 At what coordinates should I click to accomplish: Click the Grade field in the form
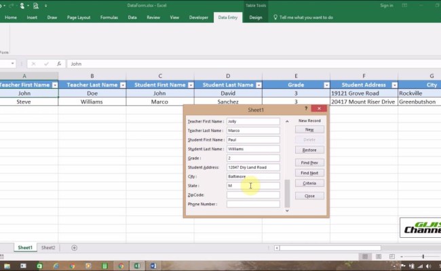pyautogui.click(x=253, y=158)
